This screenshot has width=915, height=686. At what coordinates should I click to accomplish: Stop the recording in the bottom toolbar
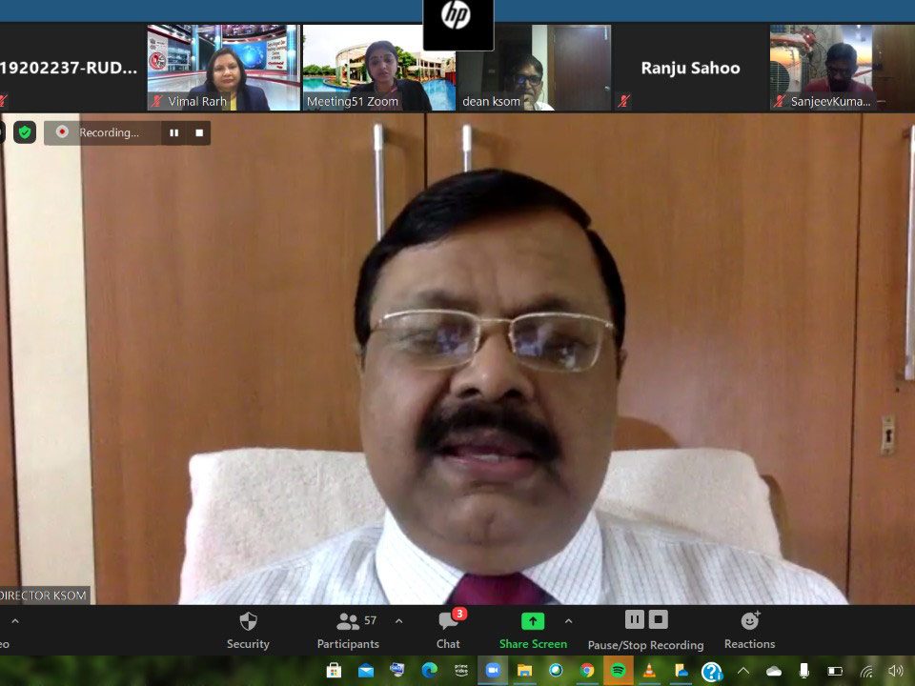(x=658, y=620)
